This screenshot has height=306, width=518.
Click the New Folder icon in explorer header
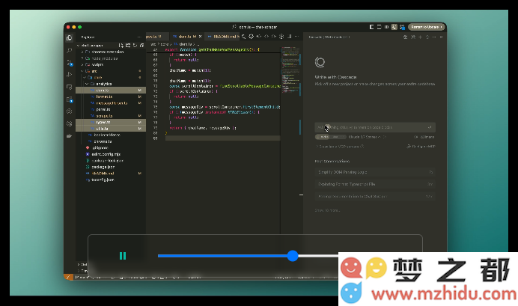[x=128, y=45]
